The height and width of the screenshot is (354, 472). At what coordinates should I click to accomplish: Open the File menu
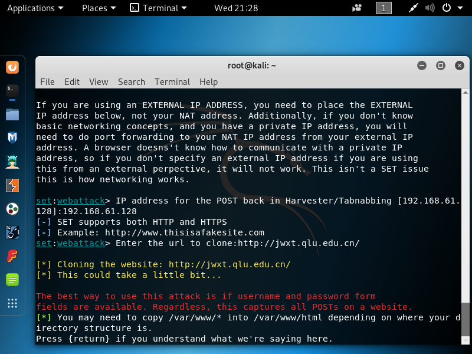click(47, 82)
